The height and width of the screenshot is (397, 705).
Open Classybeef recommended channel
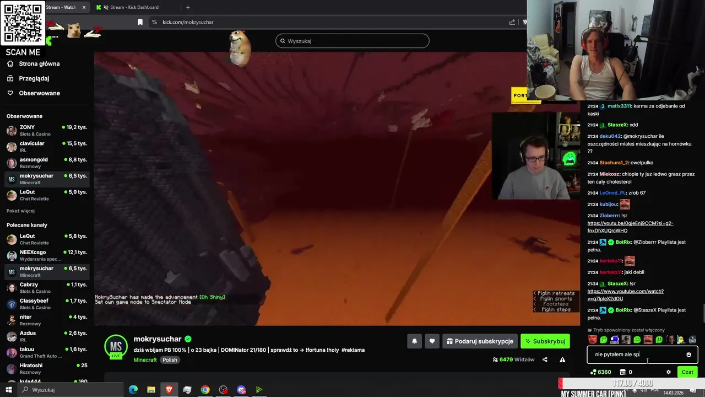click(47, 304)
